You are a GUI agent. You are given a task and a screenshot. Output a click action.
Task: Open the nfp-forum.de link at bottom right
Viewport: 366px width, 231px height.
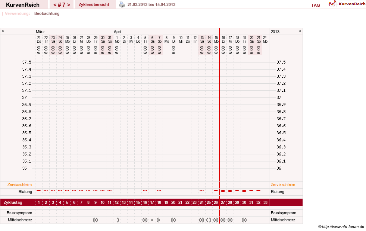click(341, 227)
